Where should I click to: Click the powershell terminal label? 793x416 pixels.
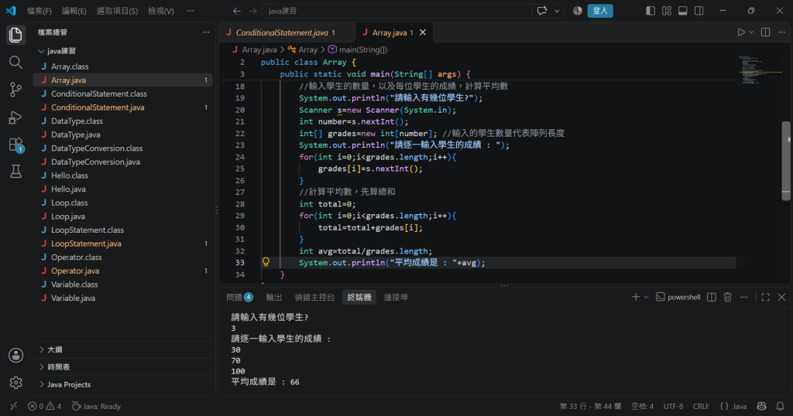click(x=678, y=298)
